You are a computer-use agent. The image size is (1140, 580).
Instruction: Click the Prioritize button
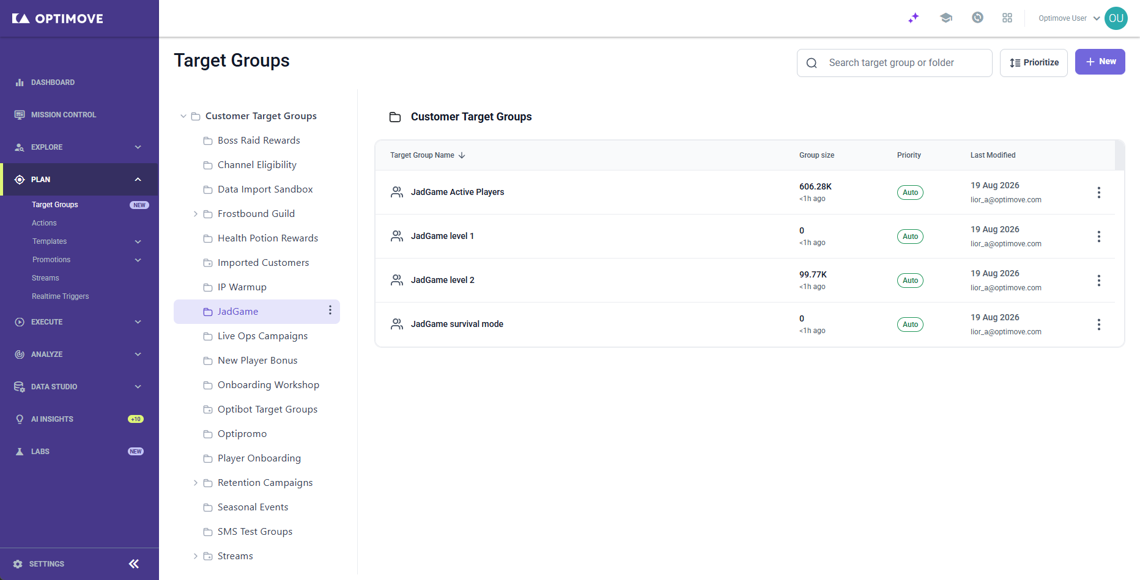[1034, 63]
